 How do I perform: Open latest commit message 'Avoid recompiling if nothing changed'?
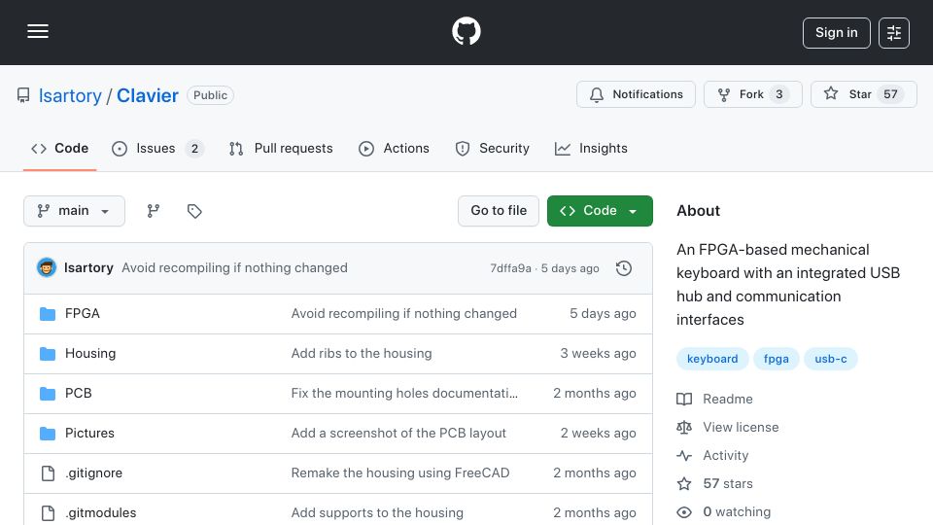tap(234, 268)
